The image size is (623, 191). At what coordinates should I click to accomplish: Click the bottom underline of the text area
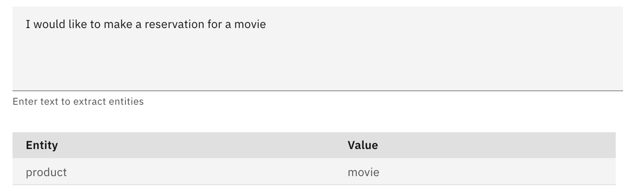click(x=311, y=91)
